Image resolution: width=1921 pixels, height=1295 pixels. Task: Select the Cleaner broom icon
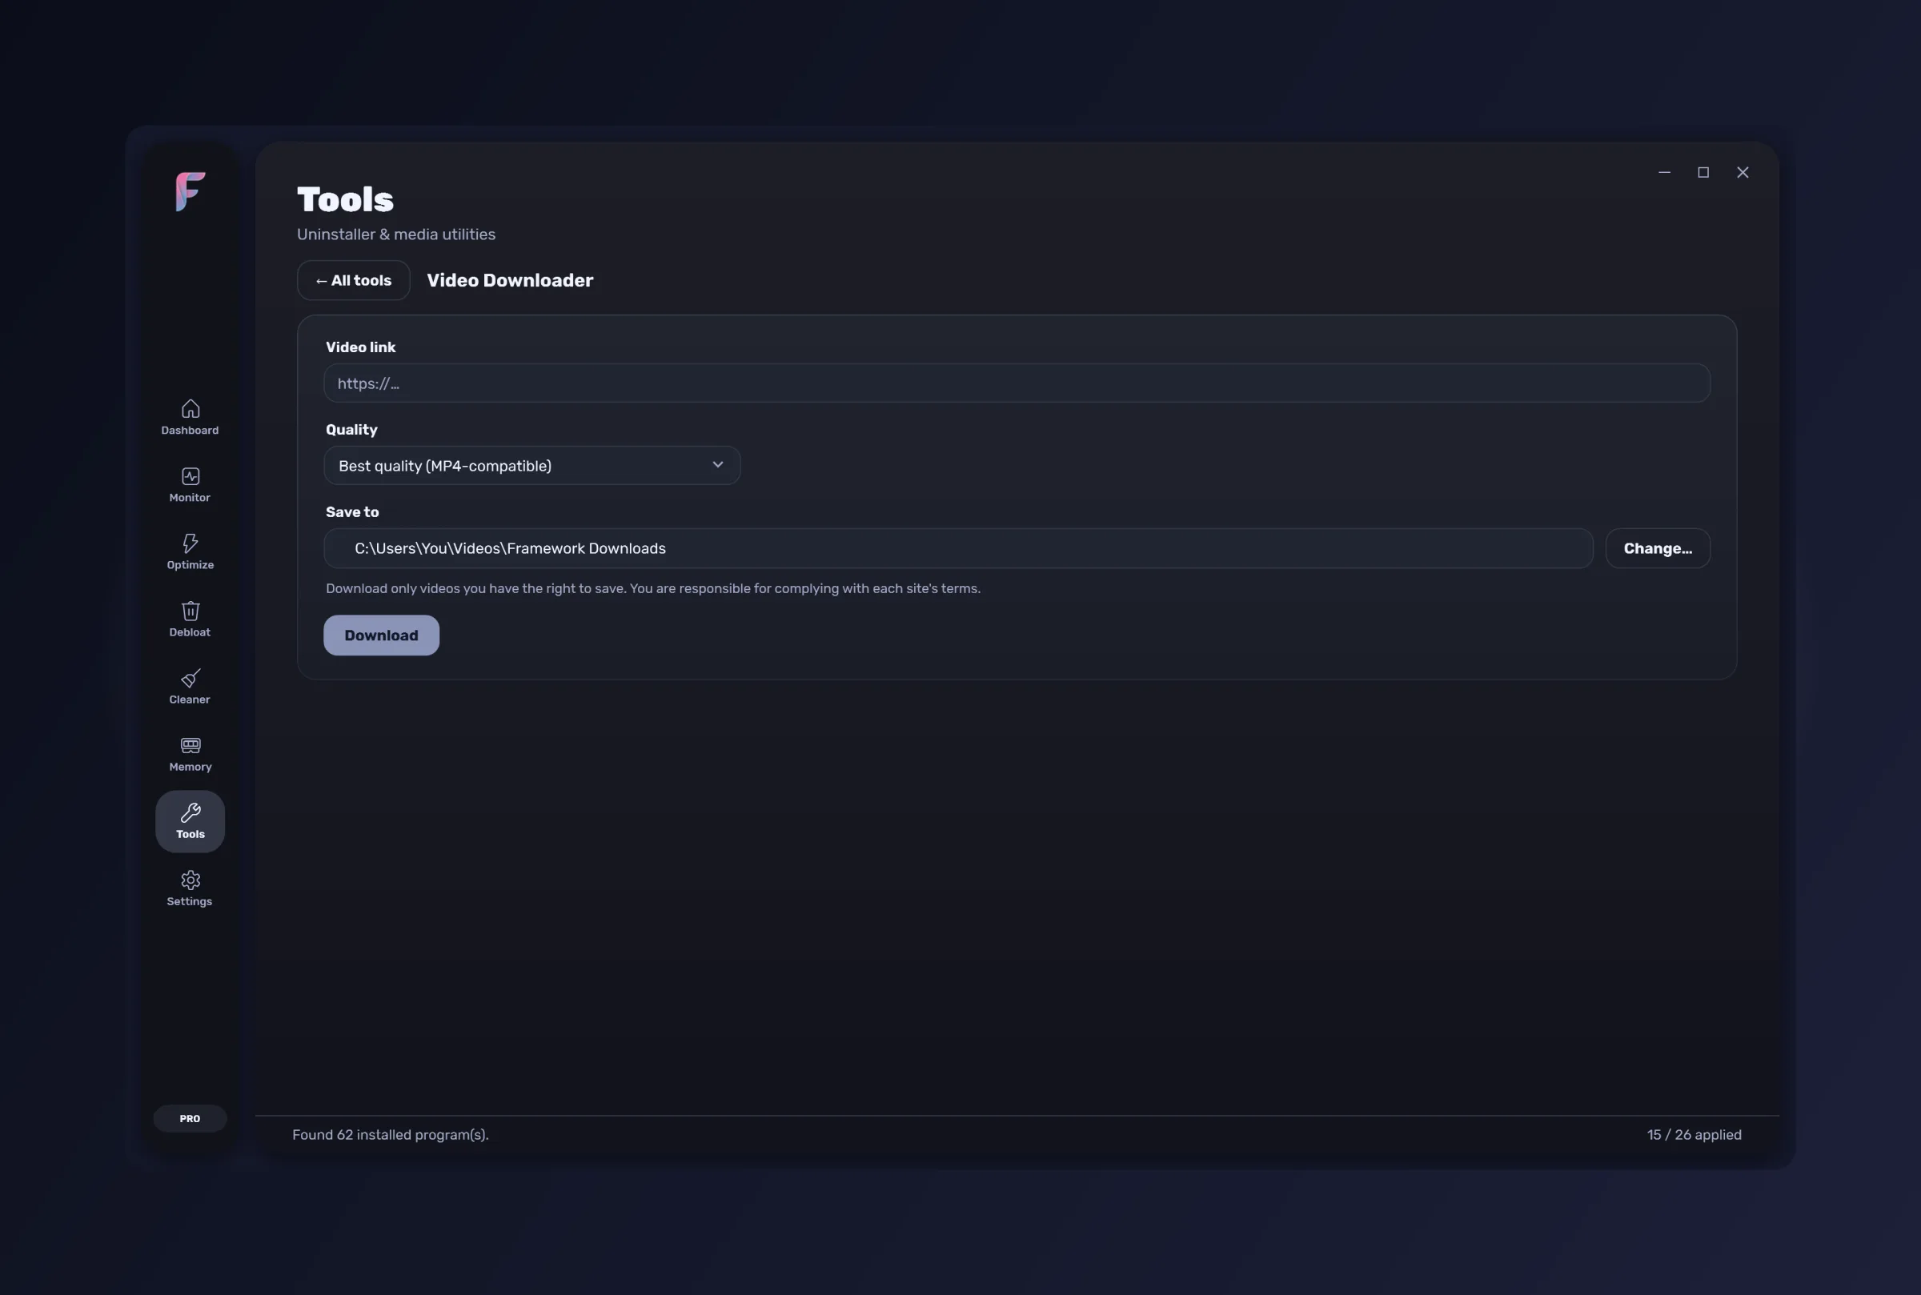[x=190, y=678]
